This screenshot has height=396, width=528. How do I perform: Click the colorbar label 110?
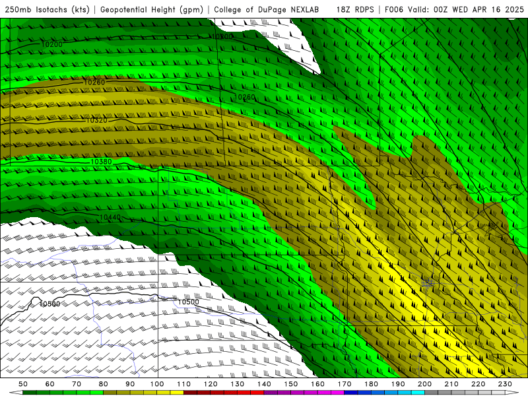pos(184,384)
